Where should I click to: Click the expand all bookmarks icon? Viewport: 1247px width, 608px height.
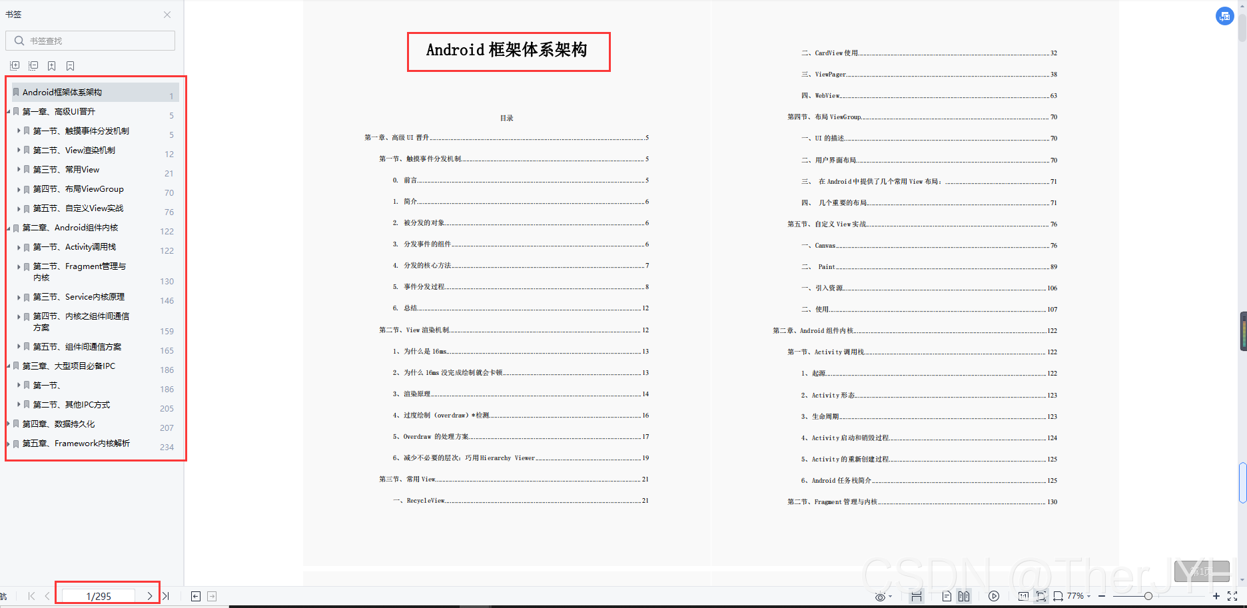(x=15, y=66)
